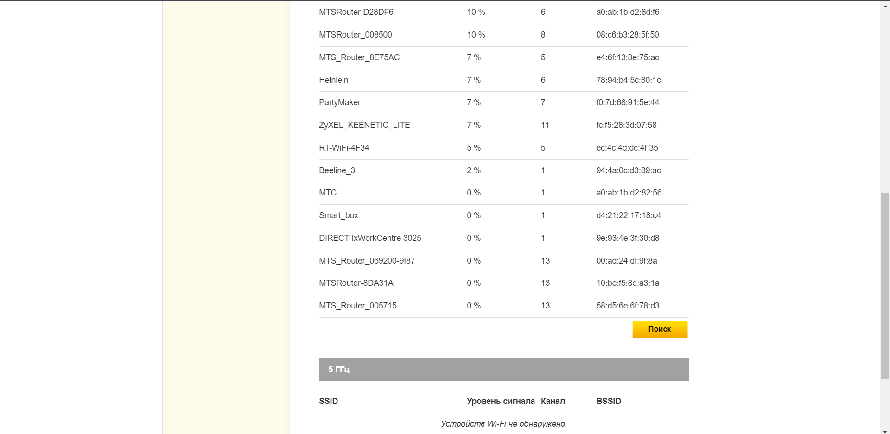The height and width of the screenshot is (434, 890).
Task: Select SSID MTSRouter-8DA31A
Action: pos(356,283)
